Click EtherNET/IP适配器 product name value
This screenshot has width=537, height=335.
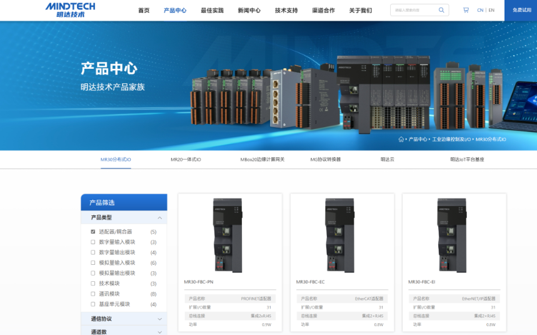pyautogui.click(x=478, y=299)
